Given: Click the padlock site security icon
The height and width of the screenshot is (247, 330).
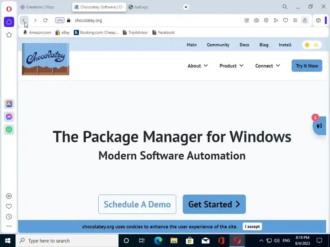Looking at the screenshot, I should [69, 20].
